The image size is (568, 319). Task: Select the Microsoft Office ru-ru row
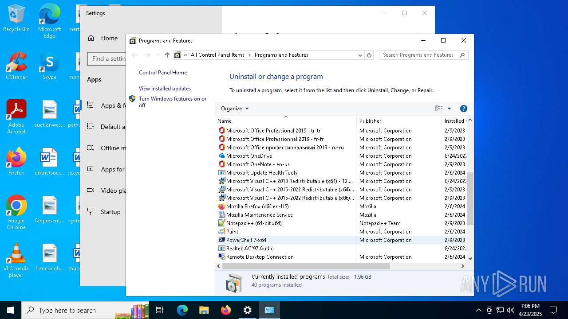(341, 148)
